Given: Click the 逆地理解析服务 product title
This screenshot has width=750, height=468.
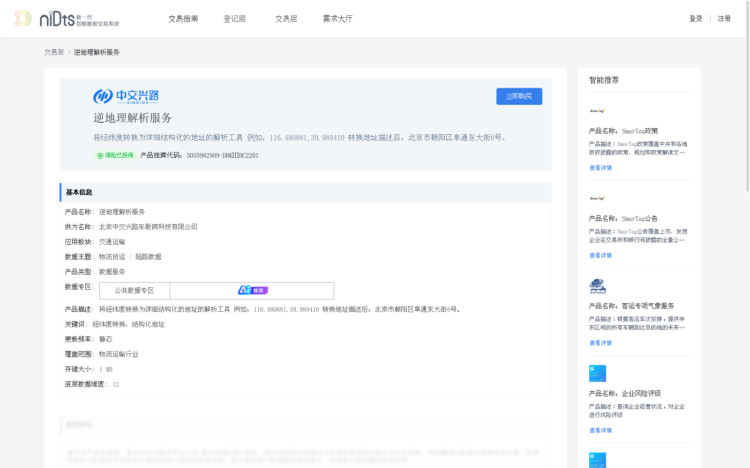Looking at the screenshot, I should [133, 118].
